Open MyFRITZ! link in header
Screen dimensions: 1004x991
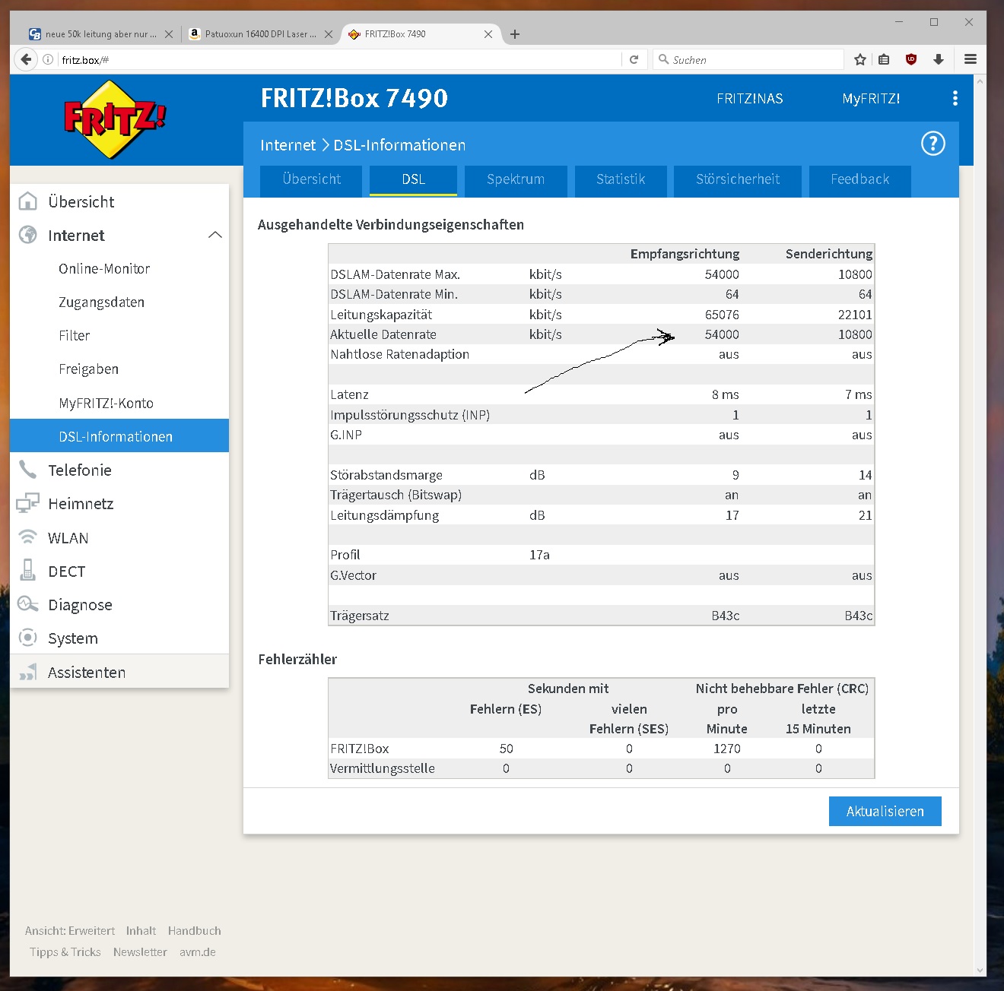[x=871, y=99]
